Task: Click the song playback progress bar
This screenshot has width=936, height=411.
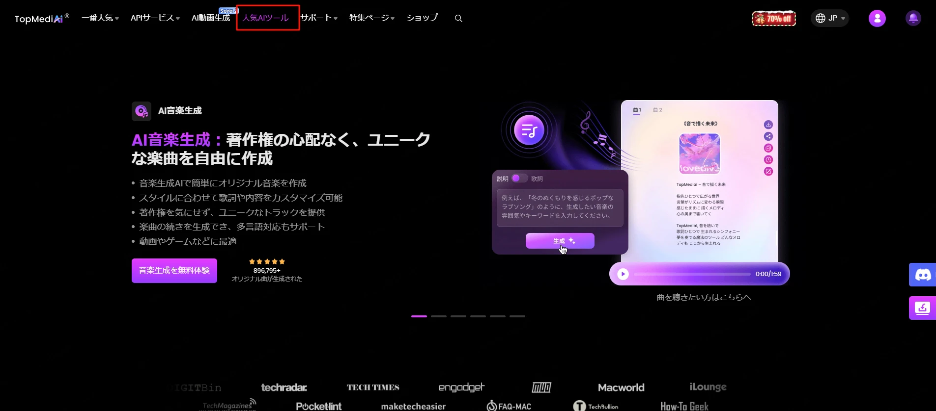Action: click(692, 274)
